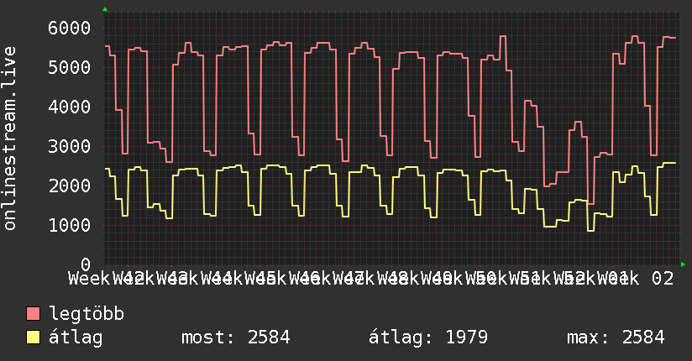Select the átlag legend label
Image resolution: width=692 pixels, height=361 pixels.
(76, 338)
